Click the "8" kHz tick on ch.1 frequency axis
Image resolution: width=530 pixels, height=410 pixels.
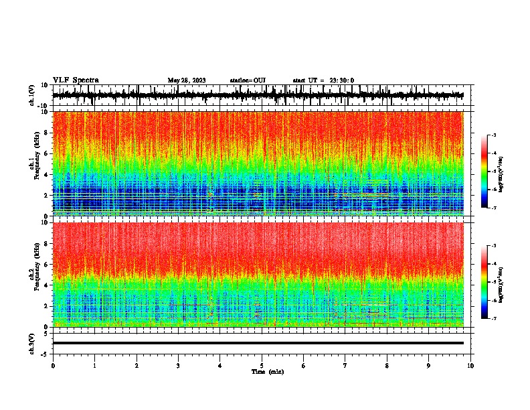click(47, 133)
